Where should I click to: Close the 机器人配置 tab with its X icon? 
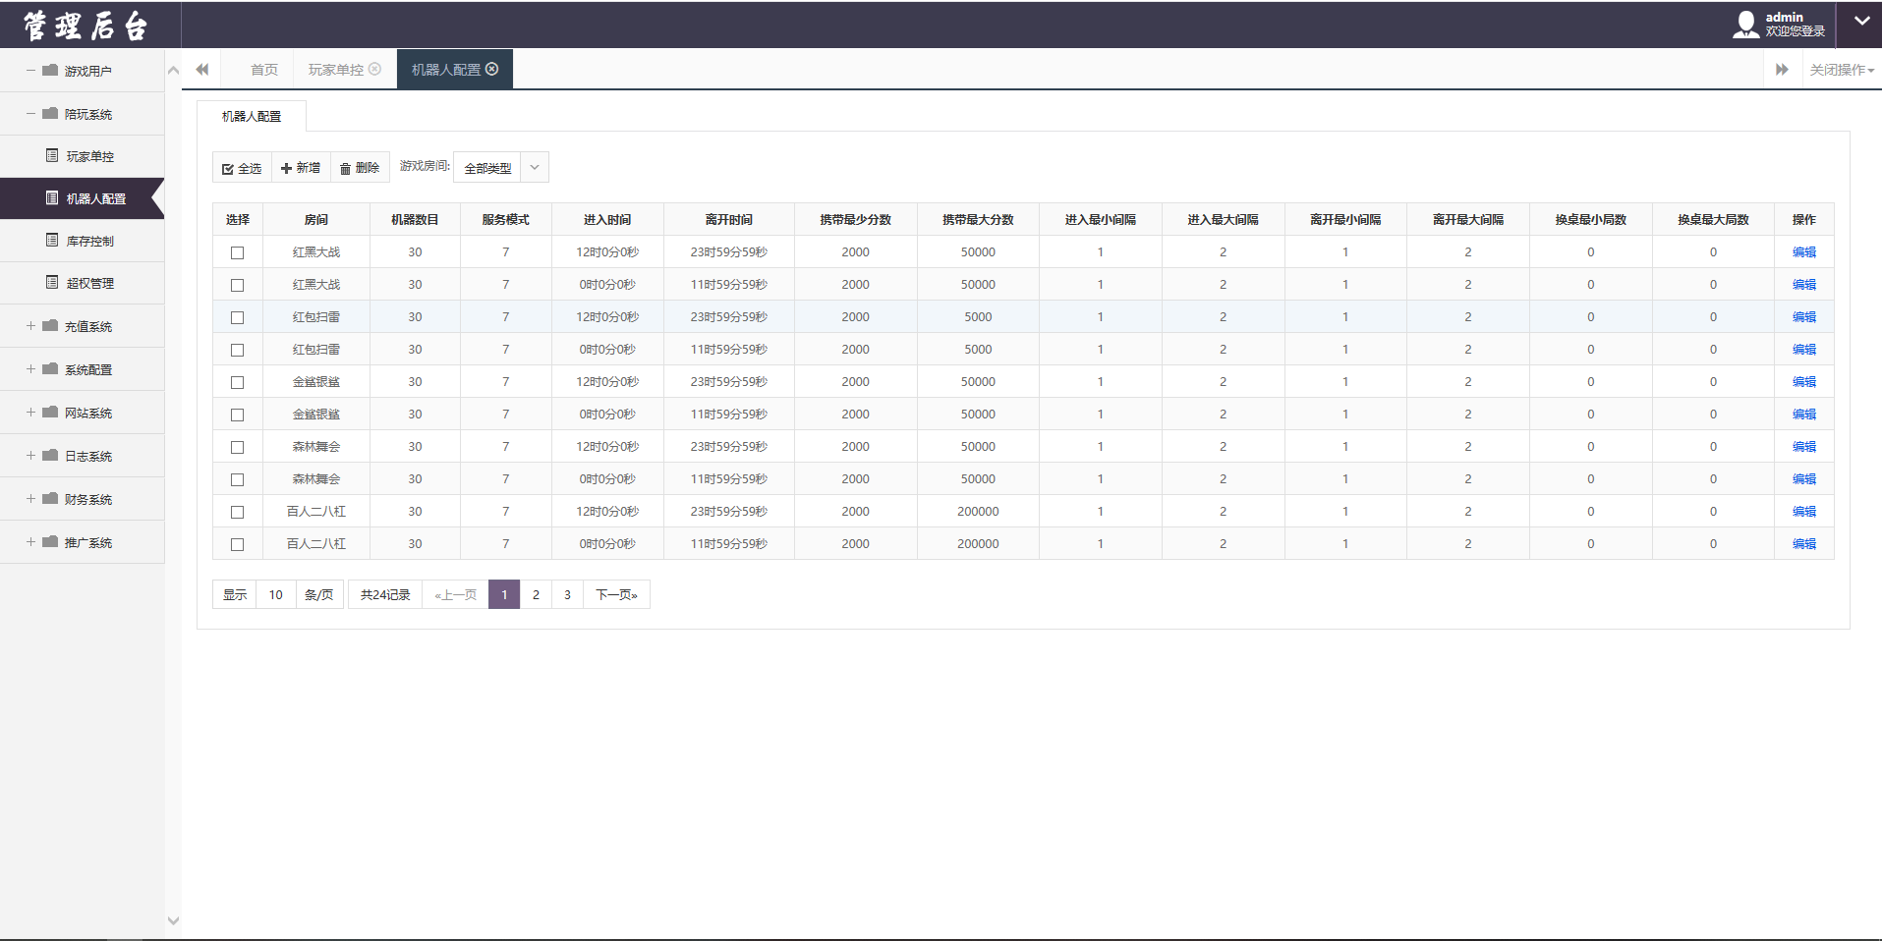(x=492, y=69)
